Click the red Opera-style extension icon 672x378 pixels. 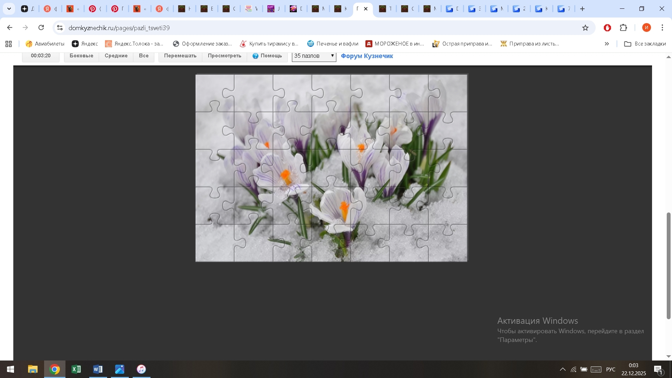click(x=607, y=28)
